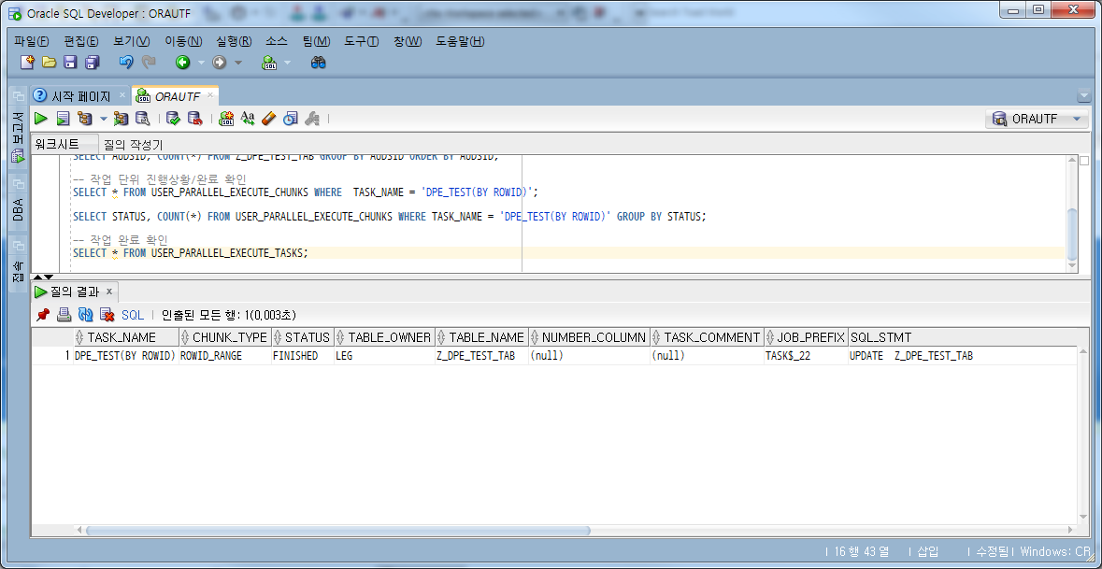
Task: Open the 도움말(H) menu
Action: pyautogui.click(x=461, y=41)
